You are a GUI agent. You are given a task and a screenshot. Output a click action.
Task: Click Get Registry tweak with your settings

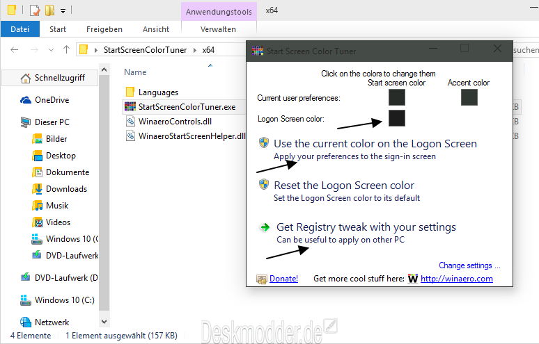[x=366, y=227]
